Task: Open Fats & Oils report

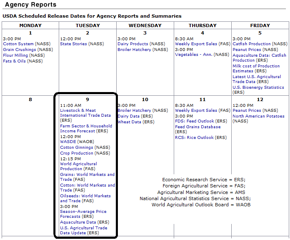Action: (14, 61)
